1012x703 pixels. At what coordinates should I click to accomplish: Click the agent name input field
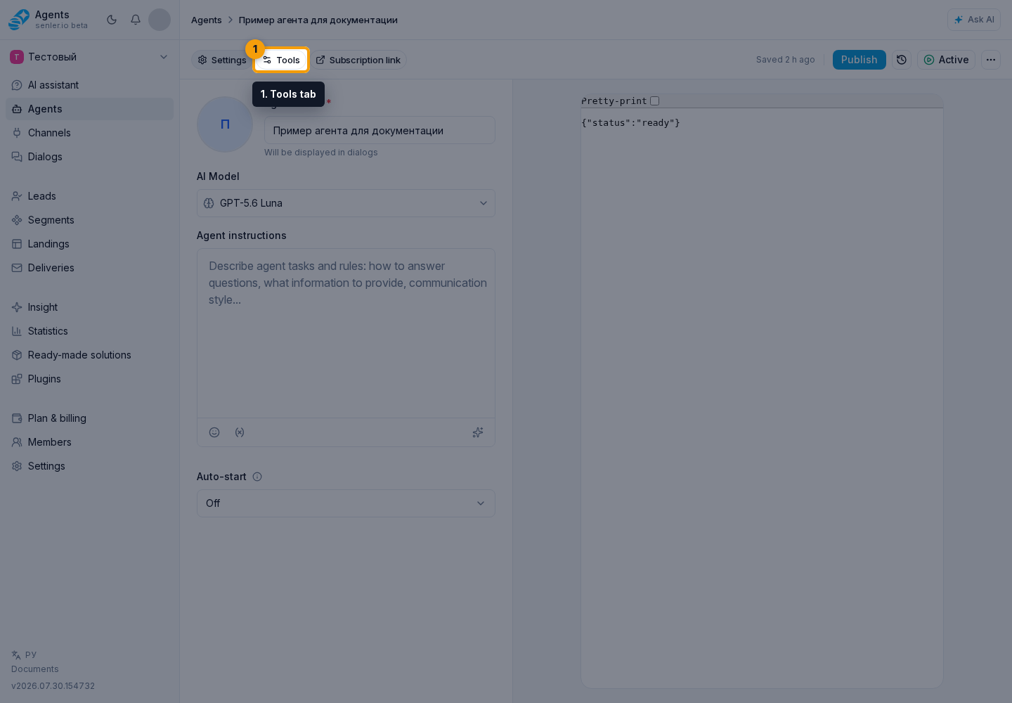(379, 130)
